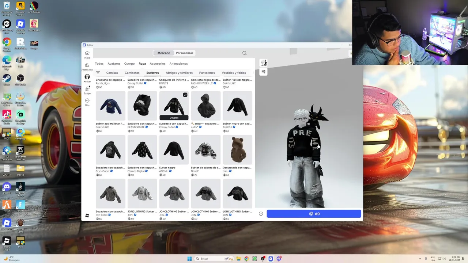Open the three-dots menu beside buy button
Viewport: 468px width, 263px height.
(x=261, y=214)
